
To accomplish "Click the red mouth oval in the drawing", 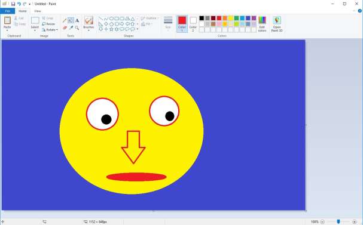I will (136, 177).
